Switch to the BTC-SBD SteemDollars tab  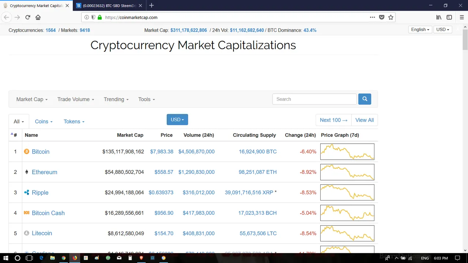click(109, 5)
